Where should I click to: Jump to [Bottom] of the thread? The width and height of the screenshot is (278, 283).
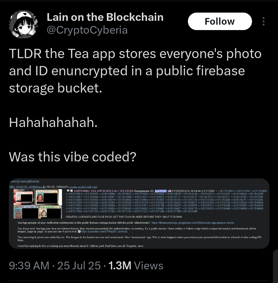[34, 181]
